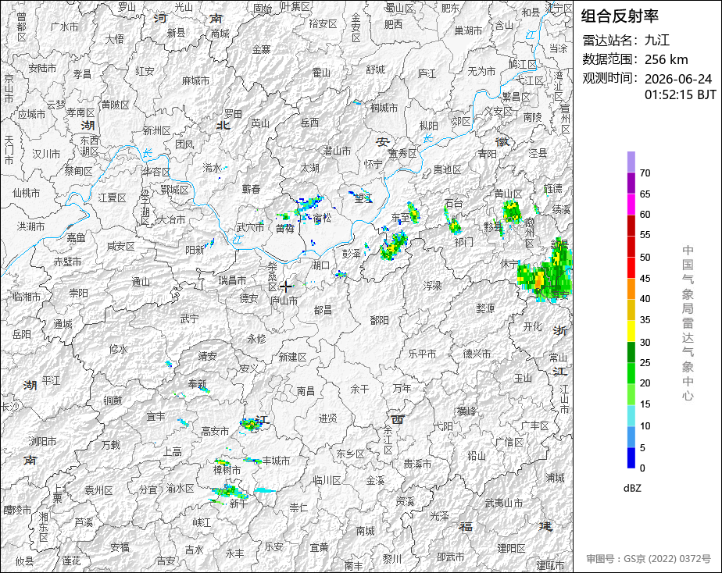The height and width of the screenshot is (573, 722).
Task: Click the 休宁 label on the map
Action: pos(509,264)
